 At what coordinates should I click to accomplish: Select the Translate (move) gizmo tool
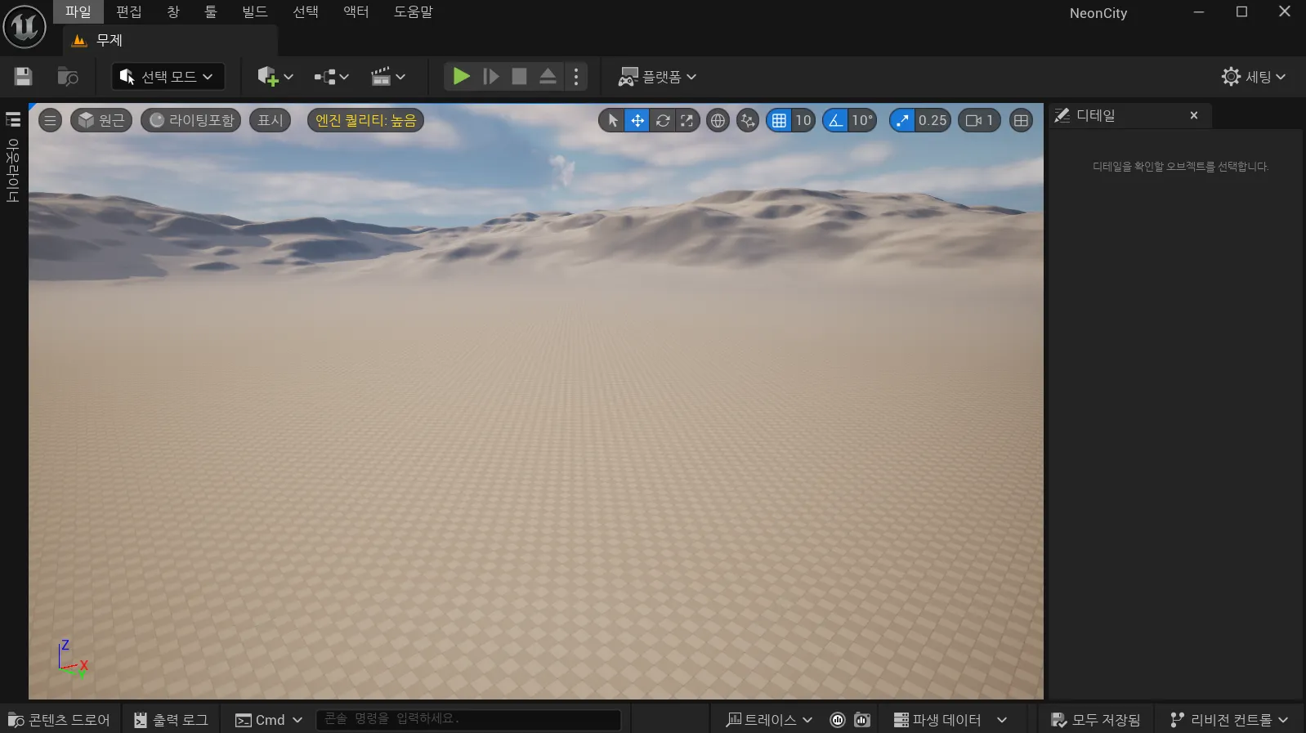click(x=637, y=120)
